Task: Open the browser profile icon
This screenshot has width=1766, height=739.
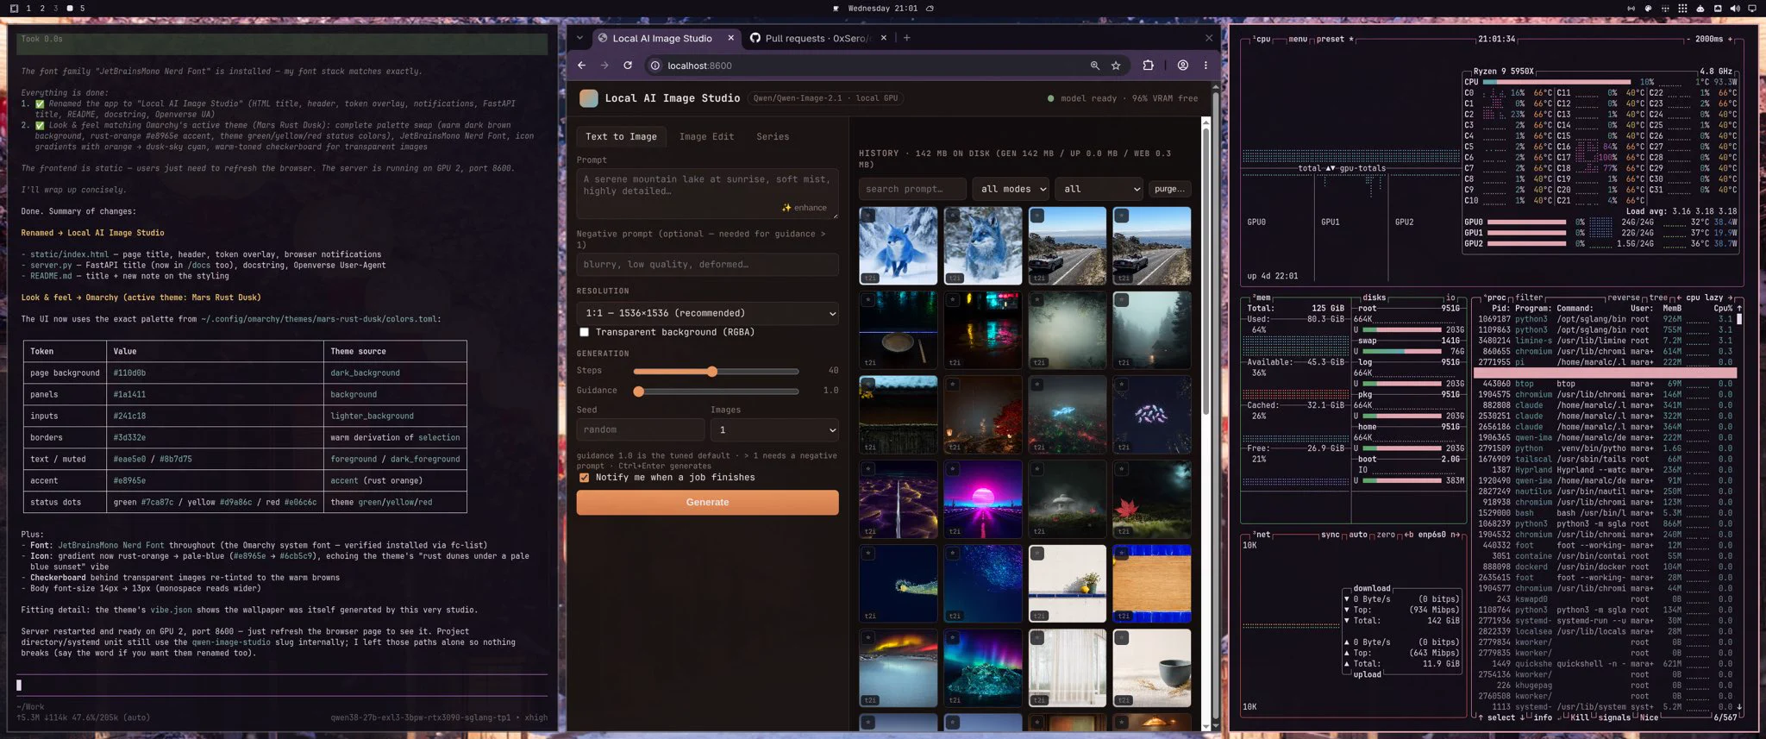Action: pos(1183,66)
